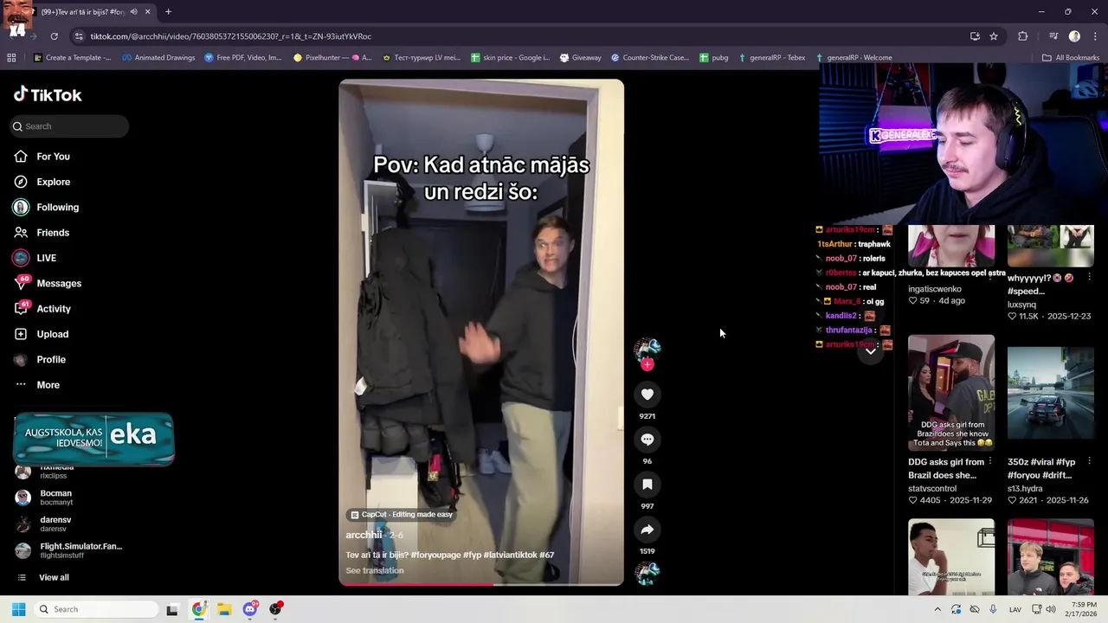Open Flight.Simulator.Fan account
Image resolution: width=1108 pixels, height=623 pixels.
pyautogui.click(x=69, y=550)
